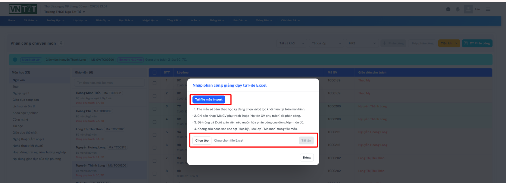Open the Nhân Sự menu

point(103,20)
